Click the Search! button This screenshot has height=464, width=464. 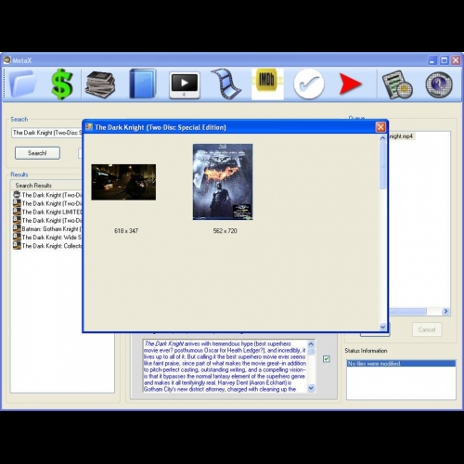pyautogui.click(x=37, y=153)
